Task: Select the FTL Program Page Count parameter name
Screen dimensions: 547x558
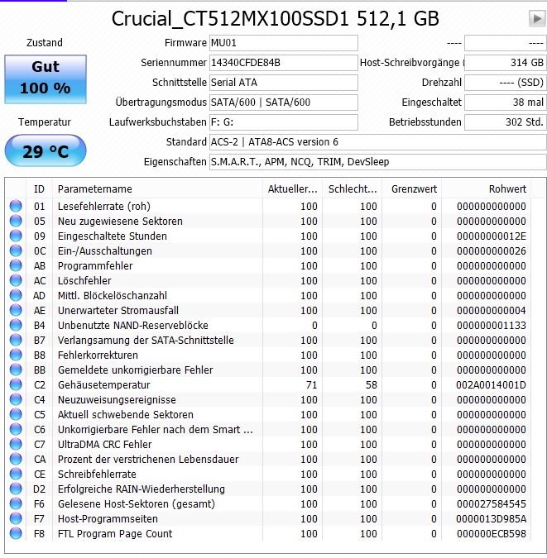Action: tap(115, 534)
